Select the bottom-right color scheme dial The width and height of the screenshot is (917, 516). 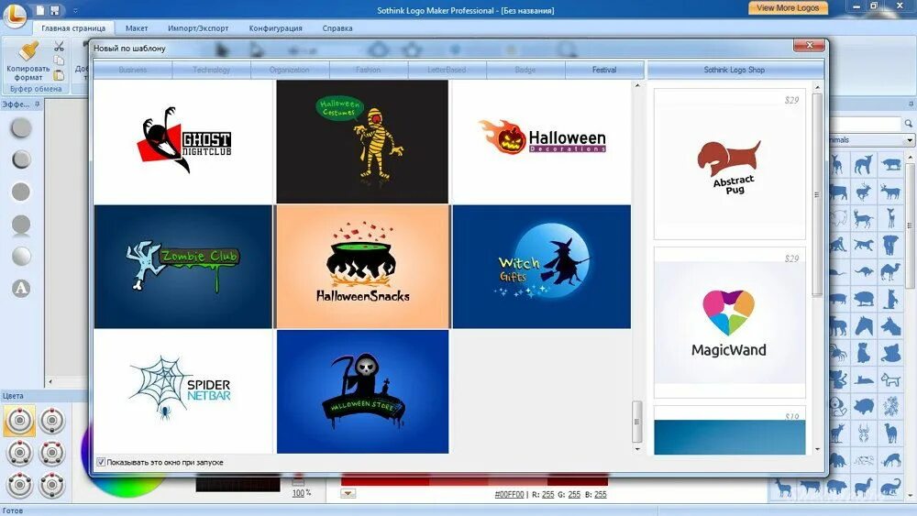click(x=52, y=485)
